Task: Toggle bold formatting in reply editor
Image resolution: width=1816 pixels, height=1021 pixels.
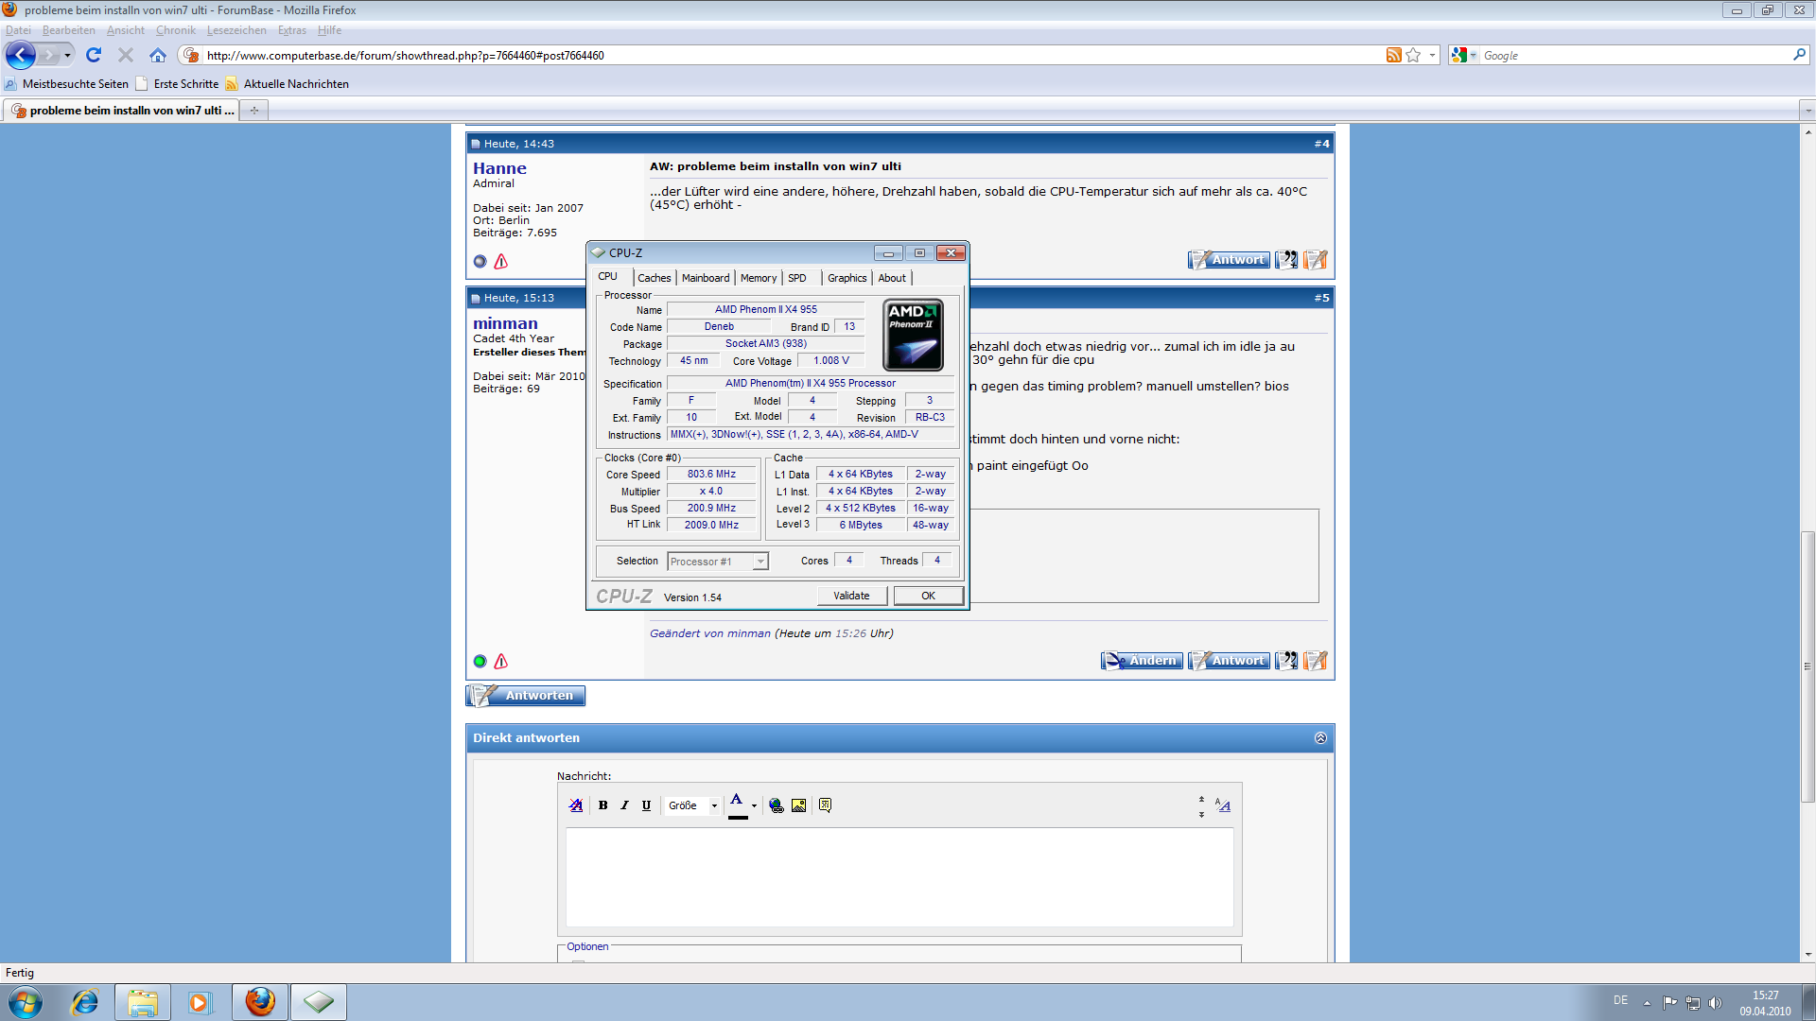Action: (602, 805)
